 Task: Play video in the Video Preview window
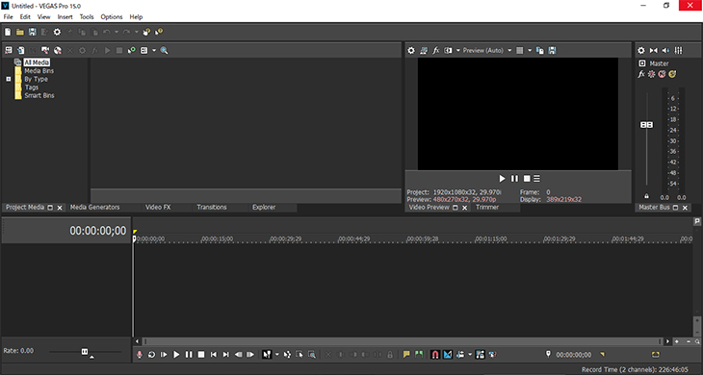pyautogui.click(x=502, y=179)
